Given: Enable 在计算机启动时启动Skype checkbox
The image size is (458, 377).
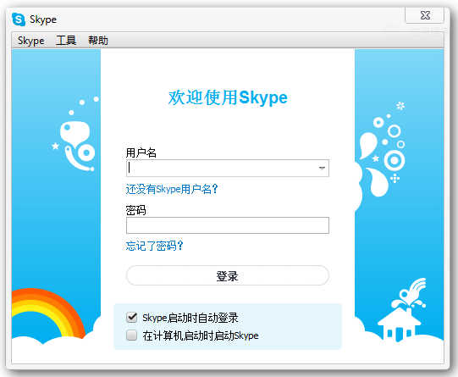Looking at the screenshot, I should click(x=132, y=335).
